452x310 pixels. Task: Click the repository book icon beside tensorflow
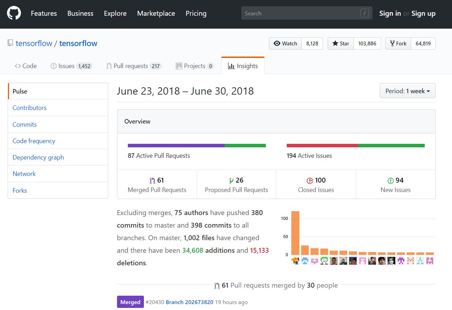tap(10, 43)
